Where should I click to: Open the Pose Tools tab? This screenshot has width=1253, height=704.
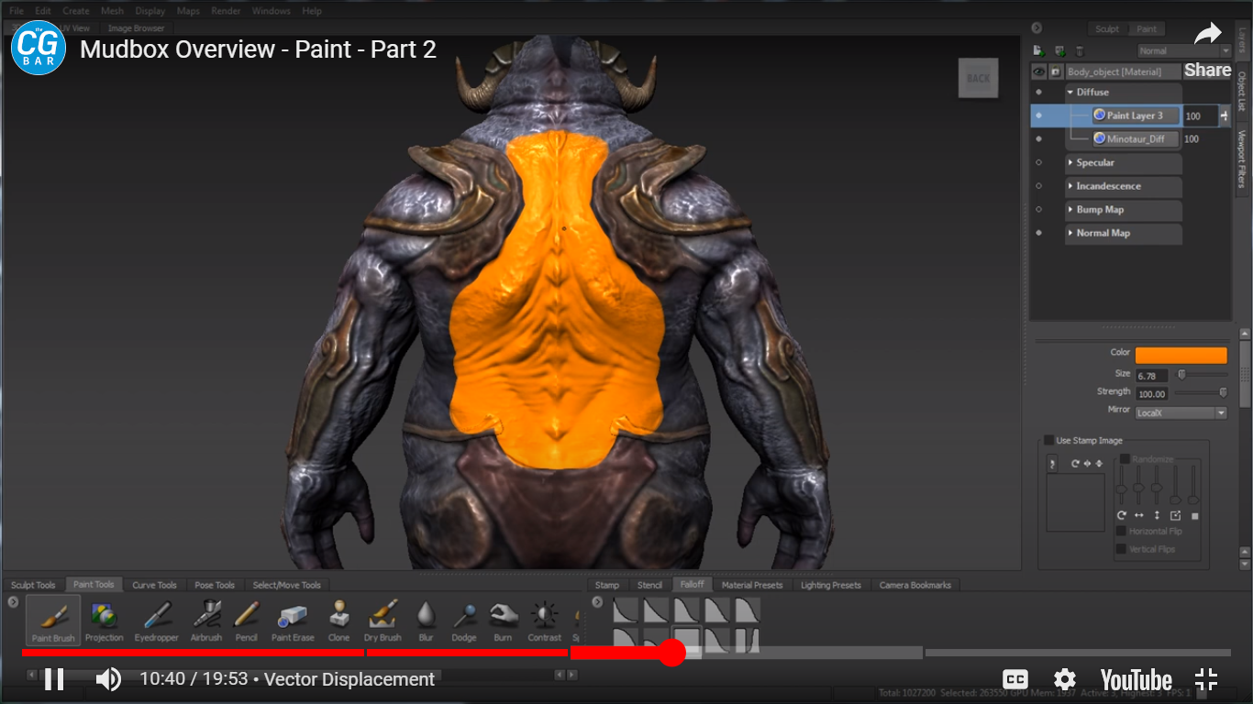[215, 585]
